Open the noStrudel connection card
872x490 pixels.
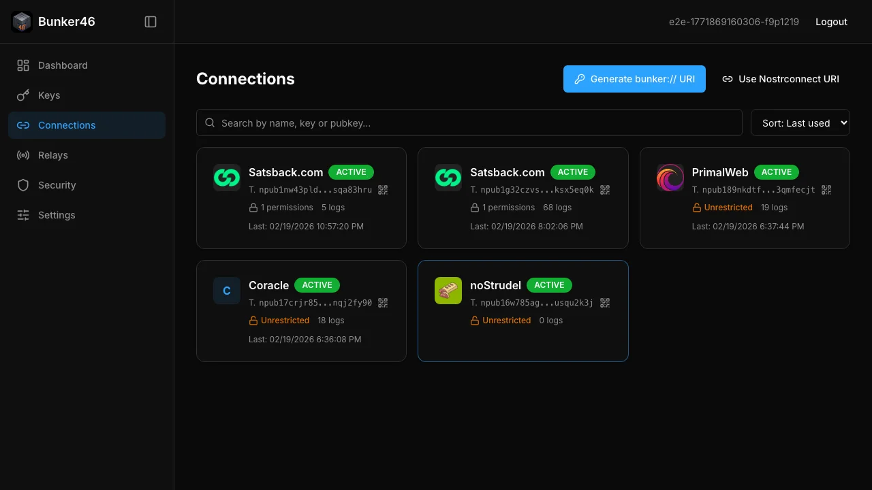[x=523, y=311]
